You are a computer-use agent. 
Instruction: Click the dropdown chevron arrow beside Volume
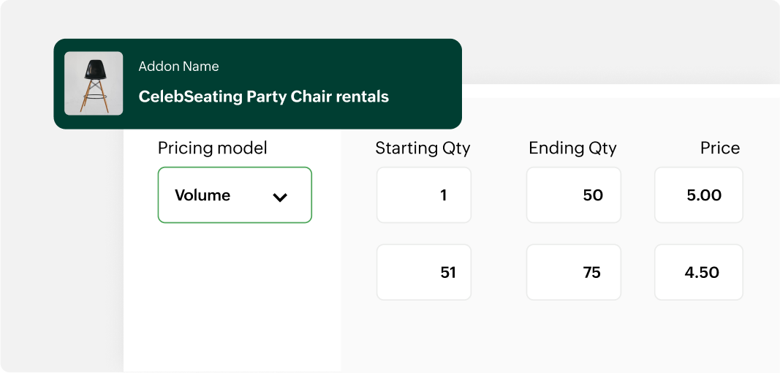(280, 197)
